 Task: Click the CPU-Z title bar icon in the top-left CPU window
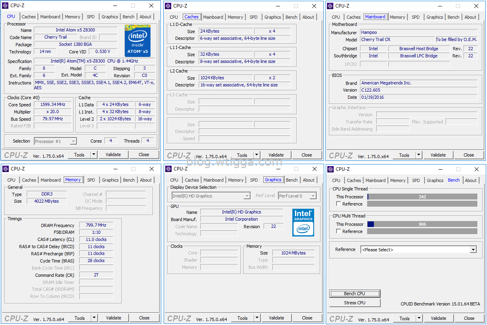(5, 6)
